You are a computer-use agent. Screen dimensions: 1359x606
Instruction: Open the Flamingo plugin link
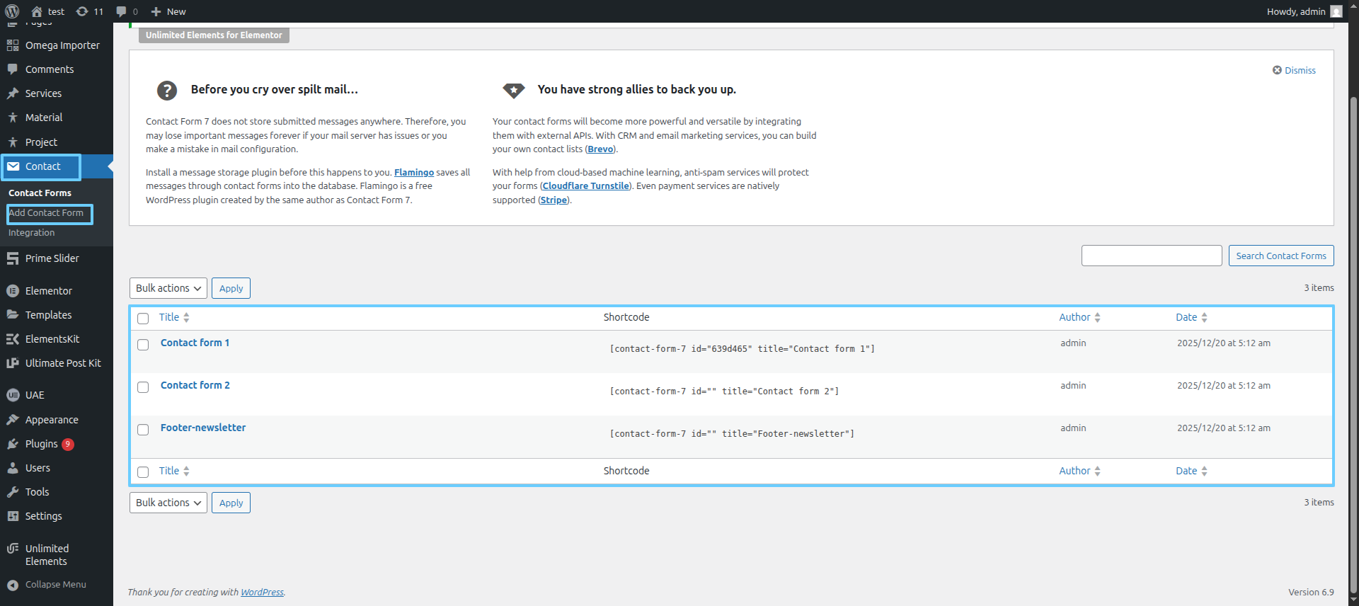point(413,172)
